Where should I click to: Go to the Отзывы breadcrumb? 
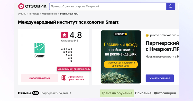22,14
